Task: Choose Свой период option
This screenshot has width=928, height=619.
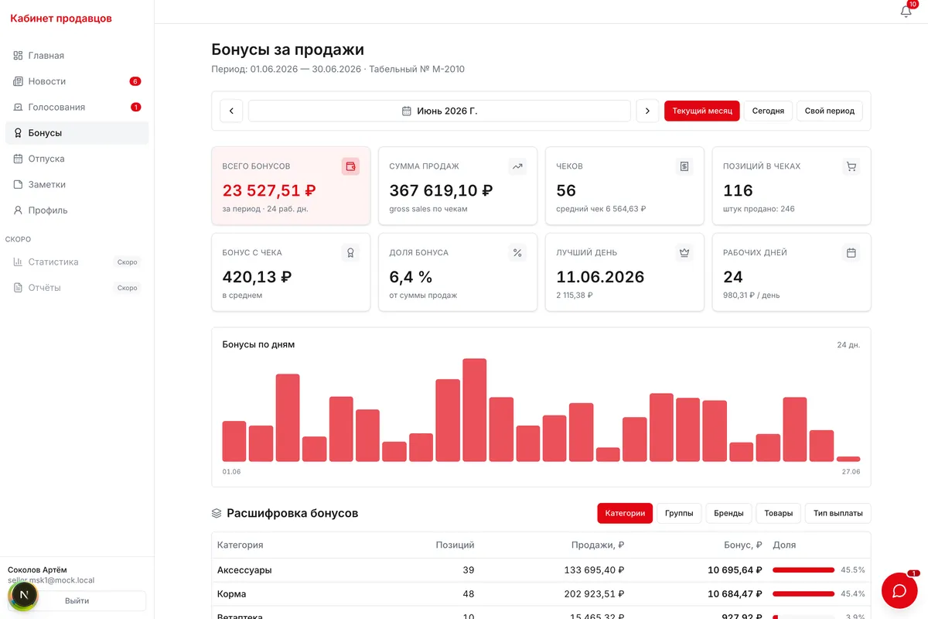Action: click(x=829, y=111)
